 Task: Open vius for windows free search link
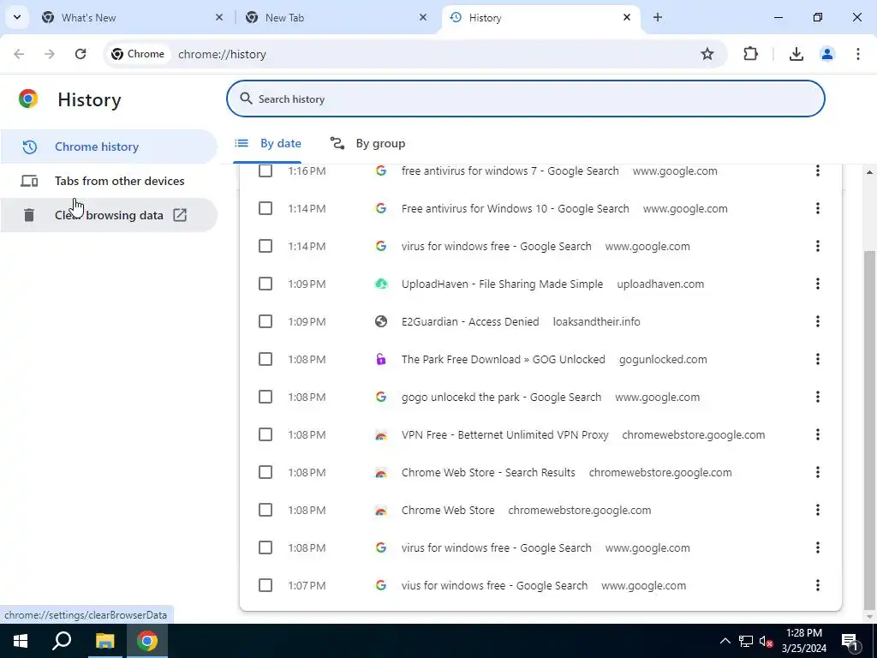(x=494, y=586)
